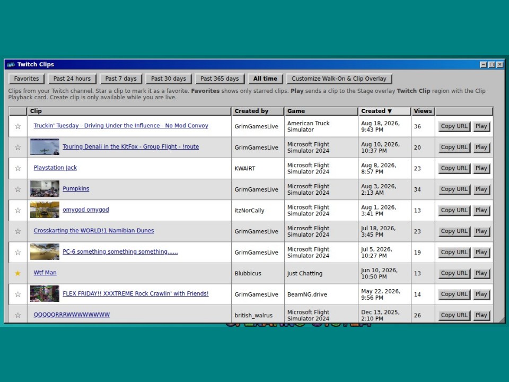Show the Favorites clips filter
The height and width of the screenshot is (382, 509).
click(x=27, y=79)
